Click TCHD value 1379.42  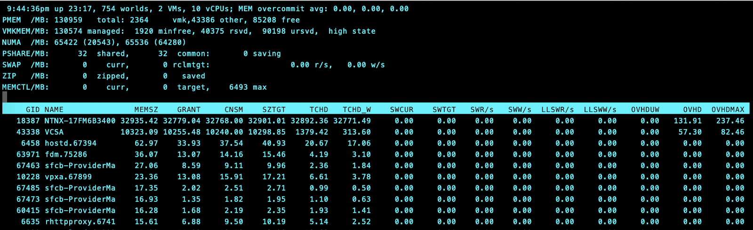pyautogui.click(x=312, y=132)
